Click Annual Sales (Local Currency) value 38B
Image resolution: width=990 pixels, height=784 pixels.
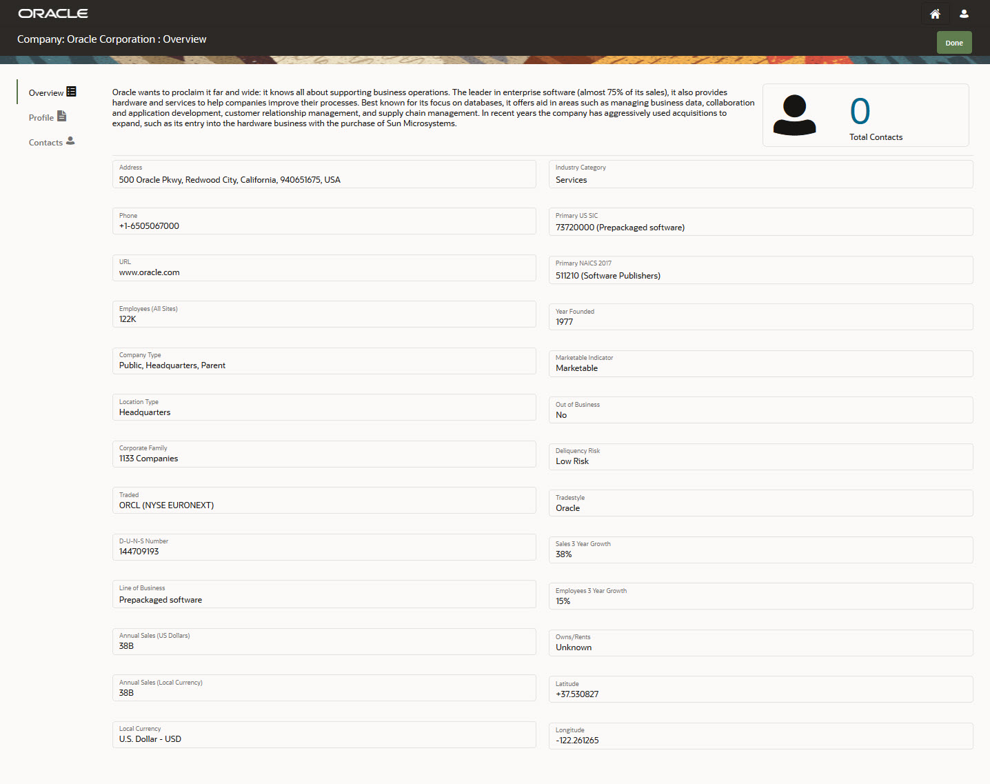pyautogui.click(x=126, y=693)
